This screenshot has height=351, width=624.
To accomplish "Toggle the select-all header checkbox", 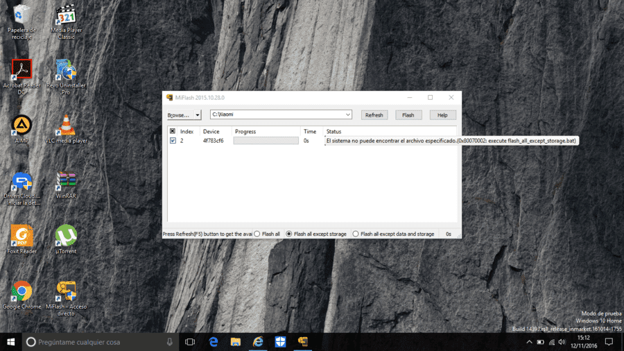I will [173, 131].
